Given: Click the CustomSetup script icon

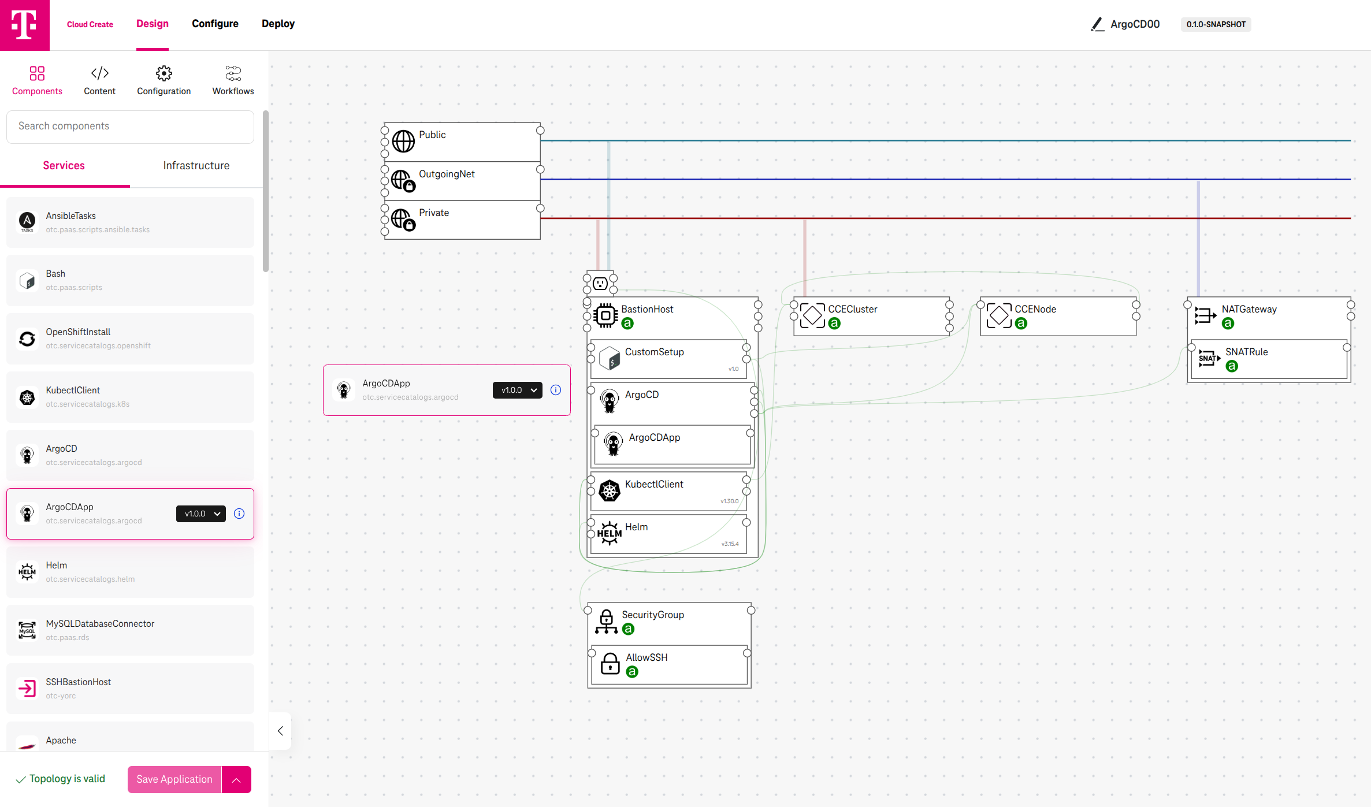Looking at the screenshot, I should pos(610,359).
